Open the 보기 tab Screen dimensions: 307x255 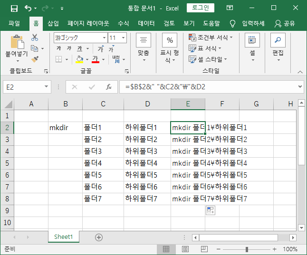189,23
